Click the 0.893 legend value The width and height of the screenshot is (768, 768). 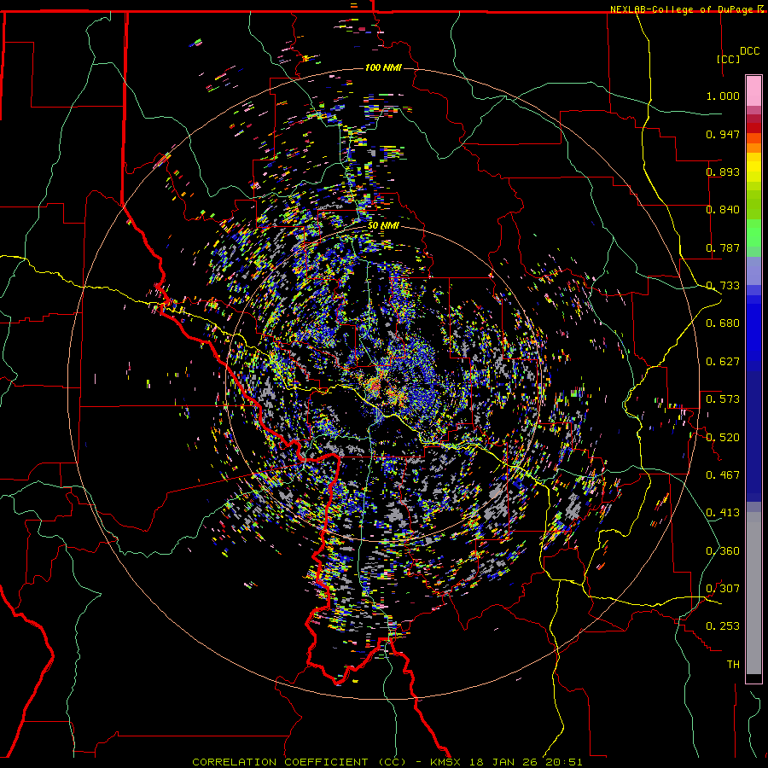723,172
